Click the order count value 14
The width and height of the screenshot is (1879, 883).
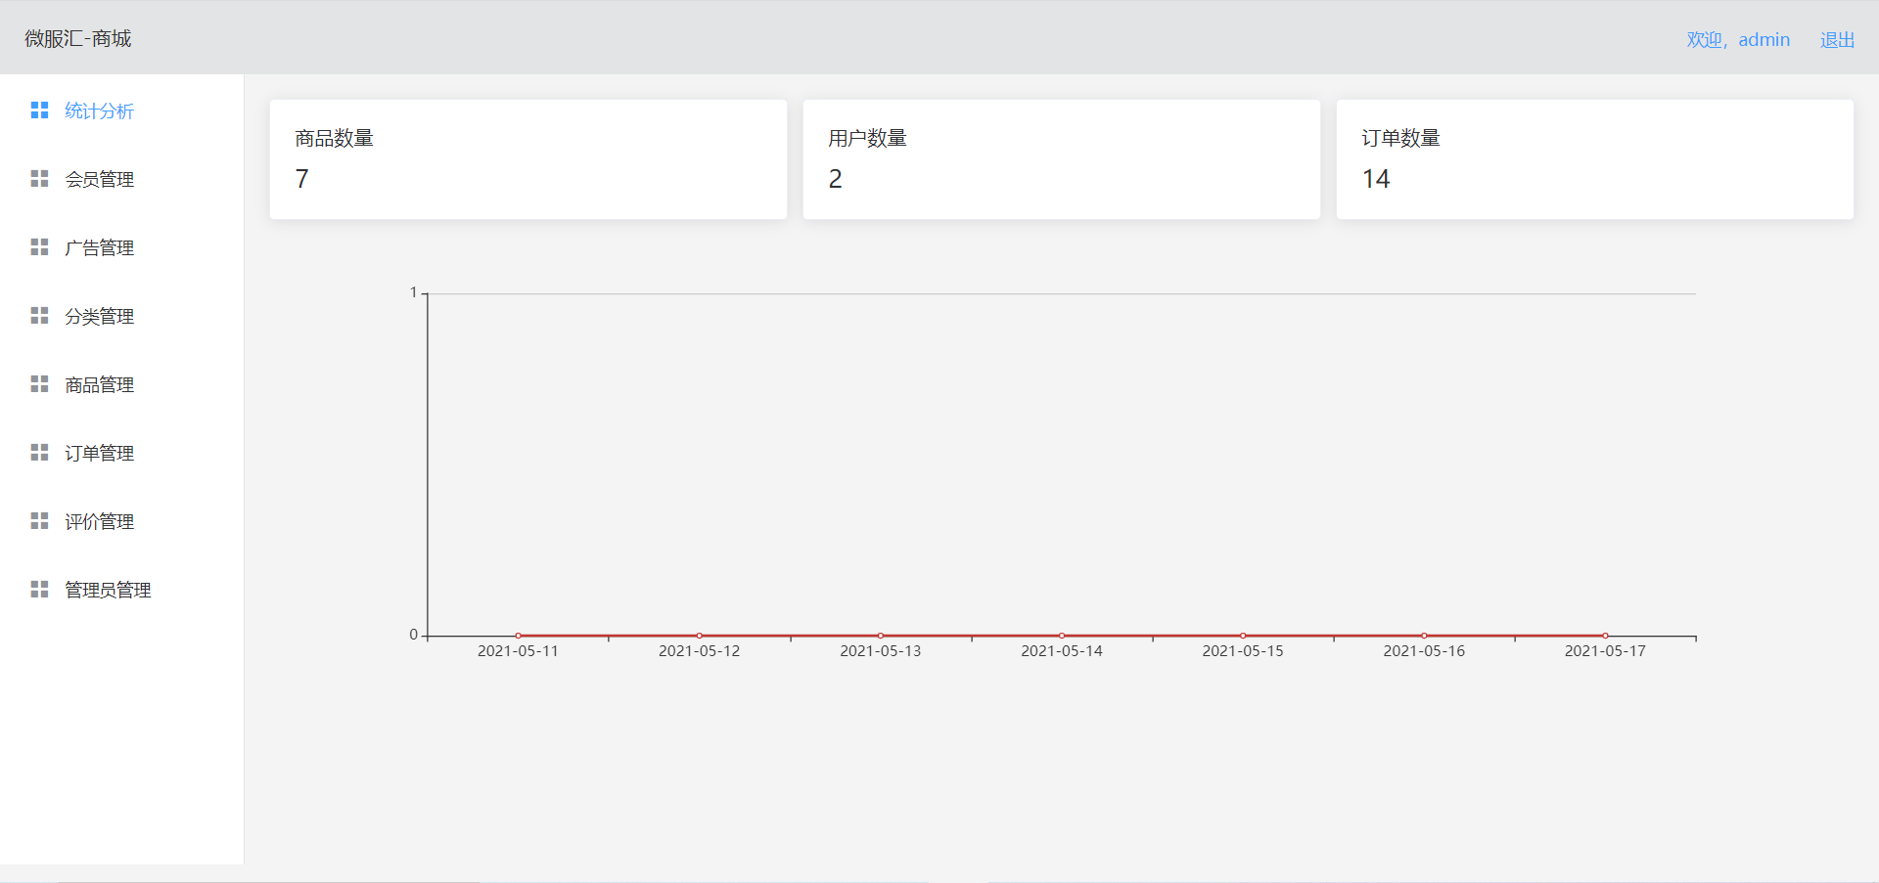(x=1376, y=179)
